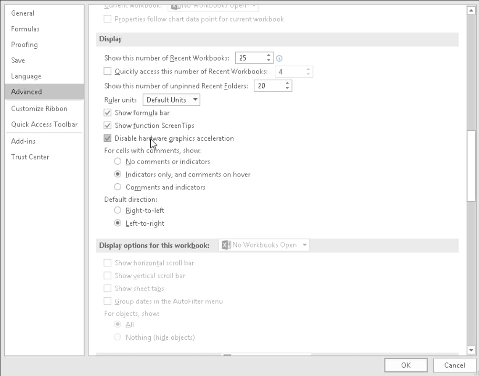
Task: Click the 'Default direction:' label
Action: tap(131, 199)
